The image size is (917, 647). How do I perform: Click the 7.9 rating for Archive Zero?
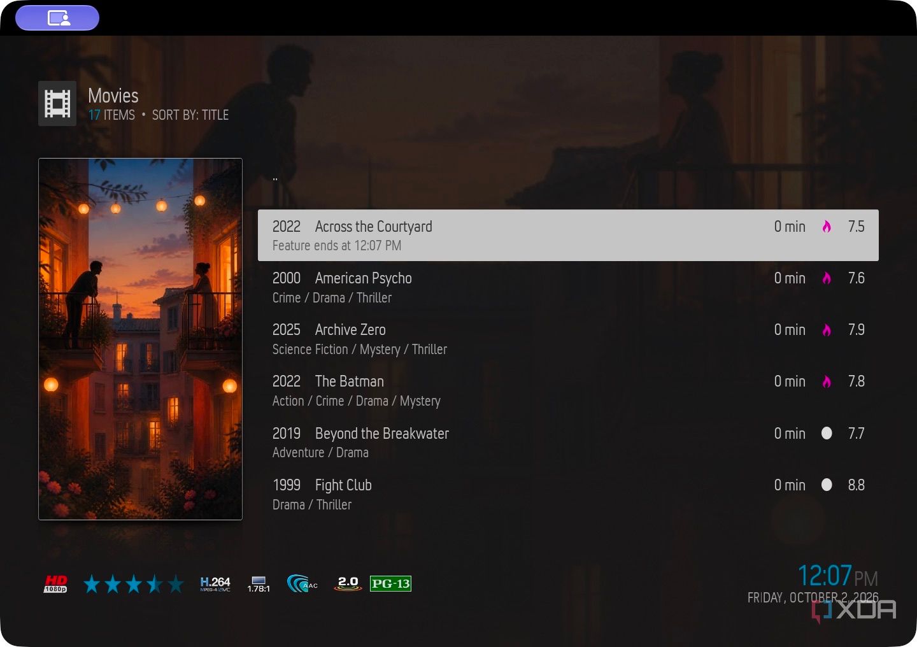[857, 330]
